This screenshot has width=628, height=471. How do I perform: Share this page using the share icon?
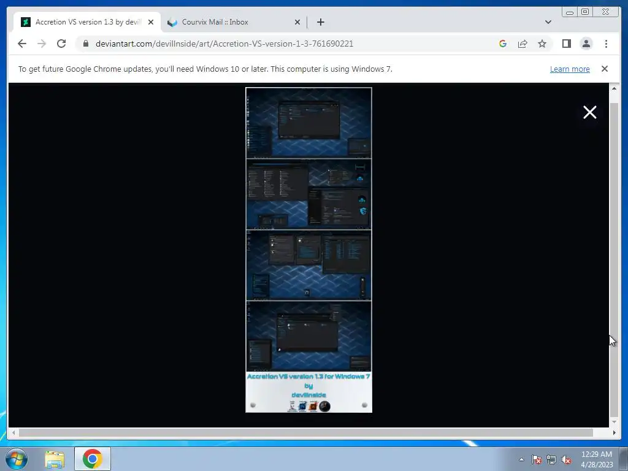(x=523, y=44)
